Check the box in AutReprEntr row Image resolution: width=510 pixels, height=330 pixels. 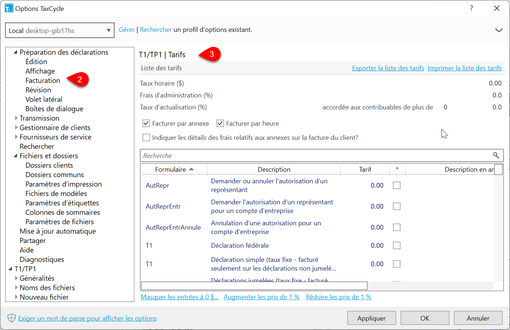click(x=397, y=206)
